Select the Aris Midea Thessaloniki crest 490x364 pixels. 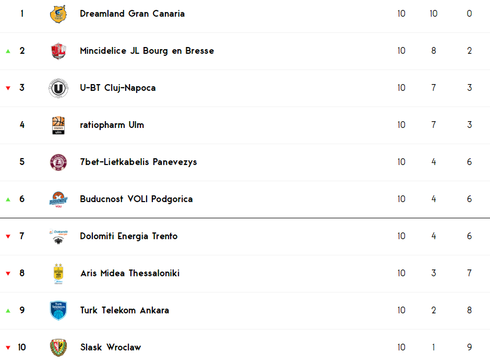[58, 274]
